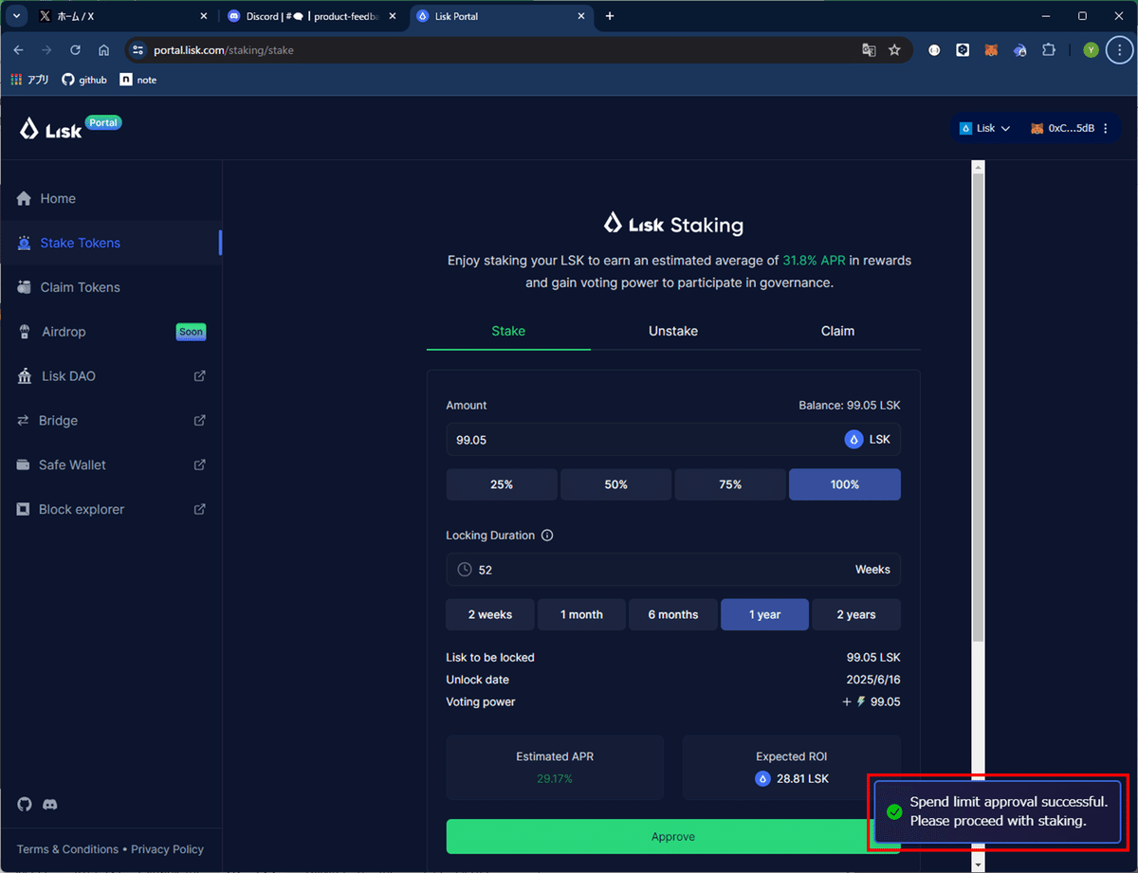Open the Lisk network dropdown
This screenshot has width=1138, height=873.
pyautogui.click(x=985, y=128)
